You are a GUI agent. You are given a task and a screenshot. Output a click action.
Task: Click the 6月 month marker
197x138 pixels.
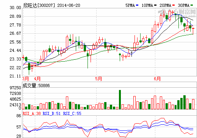tap(157, 79)
